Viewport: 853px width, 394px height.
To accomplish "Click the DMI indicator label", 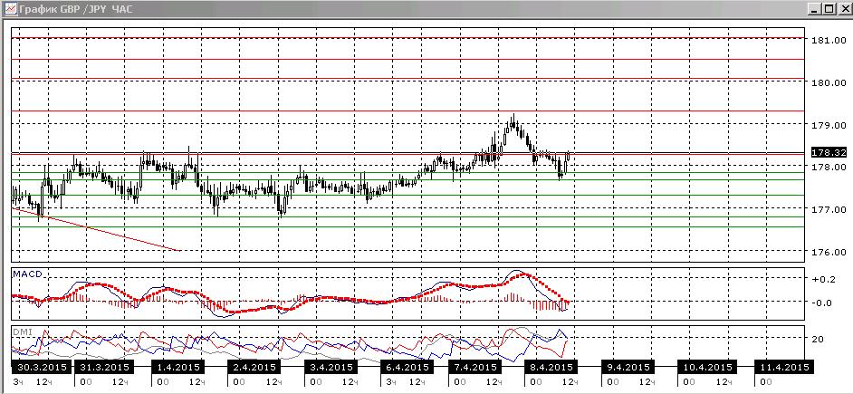I will 21,332.
